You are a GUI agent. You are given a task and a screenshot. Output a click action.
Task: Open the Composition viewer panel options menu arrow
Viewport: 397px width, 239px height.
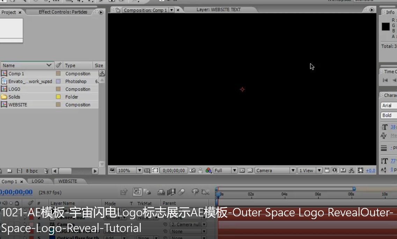[372, 10]
